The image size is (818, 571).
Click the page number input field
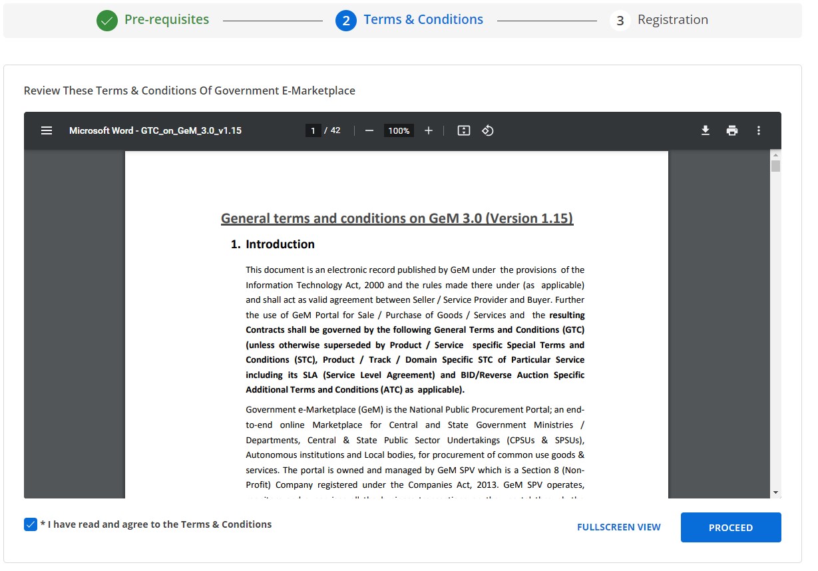click(x=313, y=130)
